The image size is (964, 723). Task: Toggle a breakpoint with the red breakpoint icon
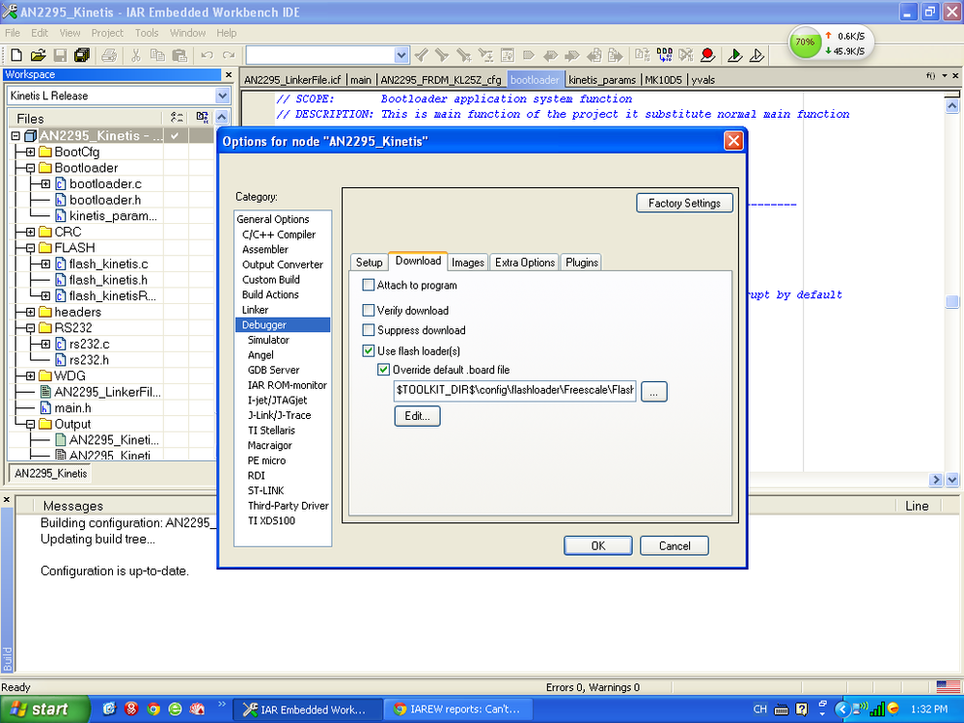point(708,55)
